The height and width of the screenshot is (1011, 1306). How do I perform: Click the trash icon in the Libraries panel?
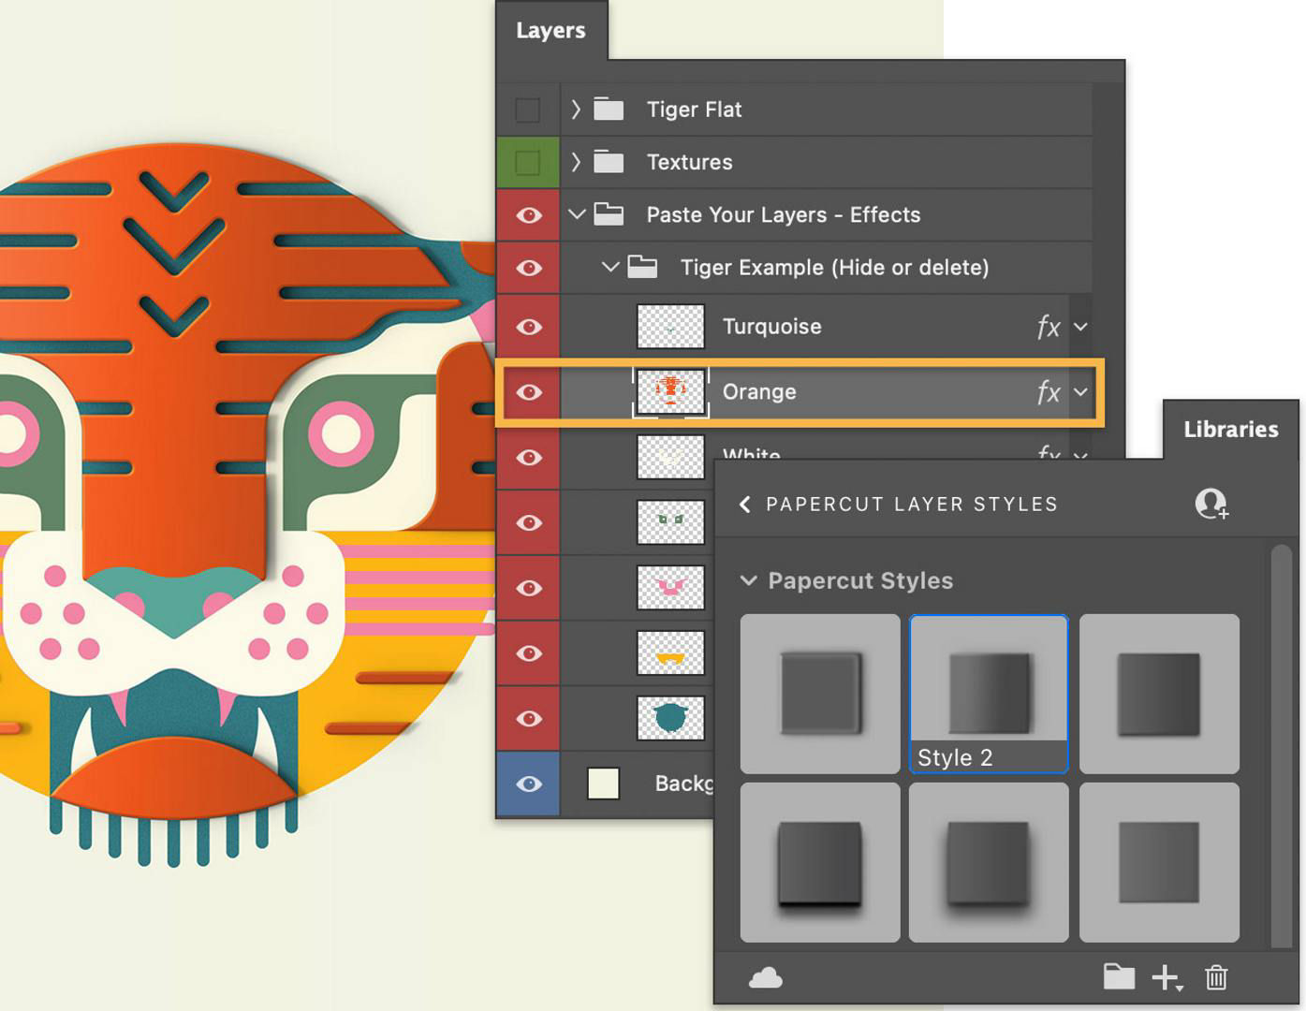click(1216, 977)
